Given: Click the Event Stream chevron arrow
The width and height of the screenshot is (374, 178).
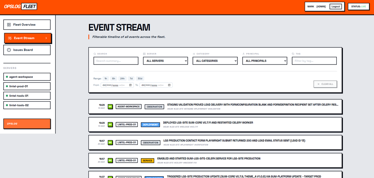Looking at the screenshot, I should pyautogui.click(x=46, y=38).
